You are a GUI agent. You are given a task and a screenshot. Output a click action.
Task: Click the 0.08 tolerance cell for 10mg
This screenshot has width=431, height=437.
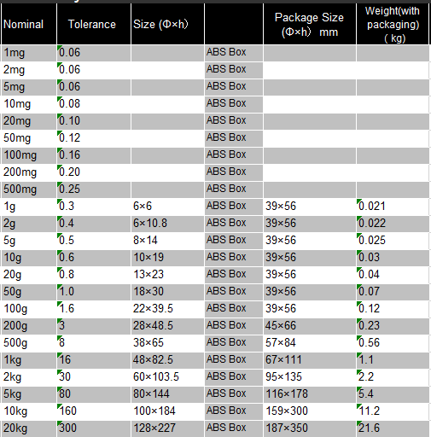(94, 104)
